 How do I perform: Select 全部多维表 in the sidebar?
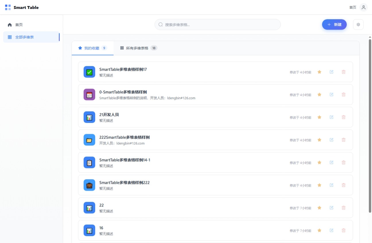point(24,37)
